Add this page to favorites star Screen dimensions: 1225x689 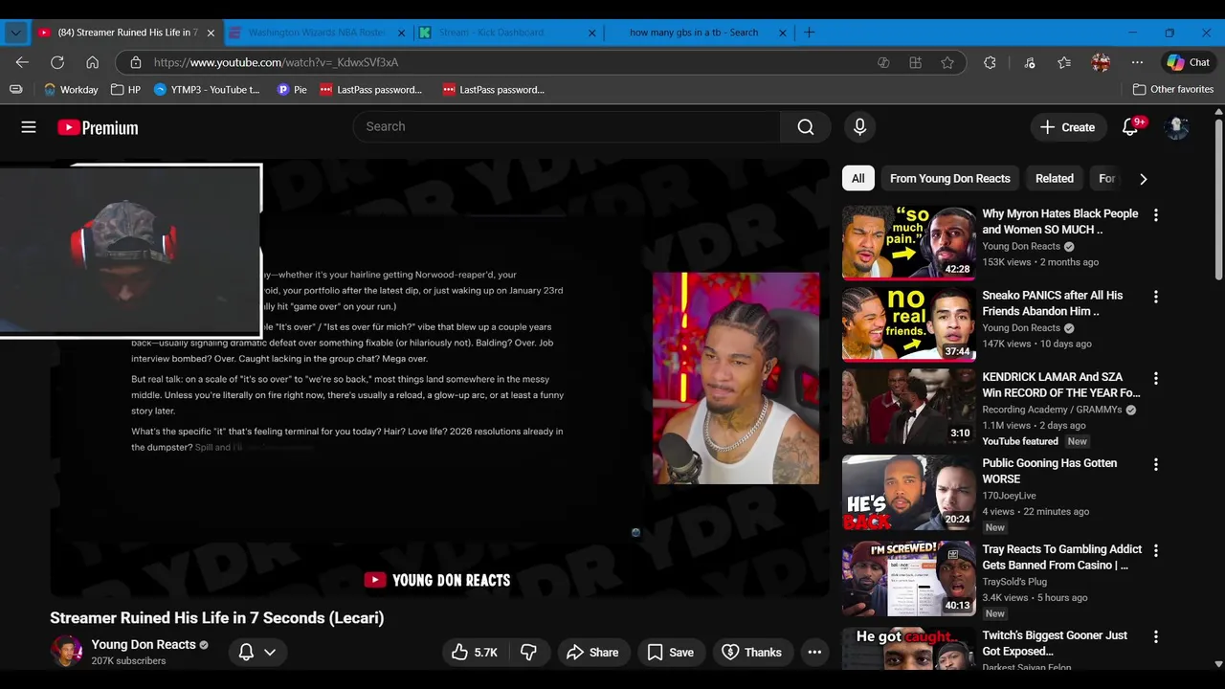tap(947, 62)
